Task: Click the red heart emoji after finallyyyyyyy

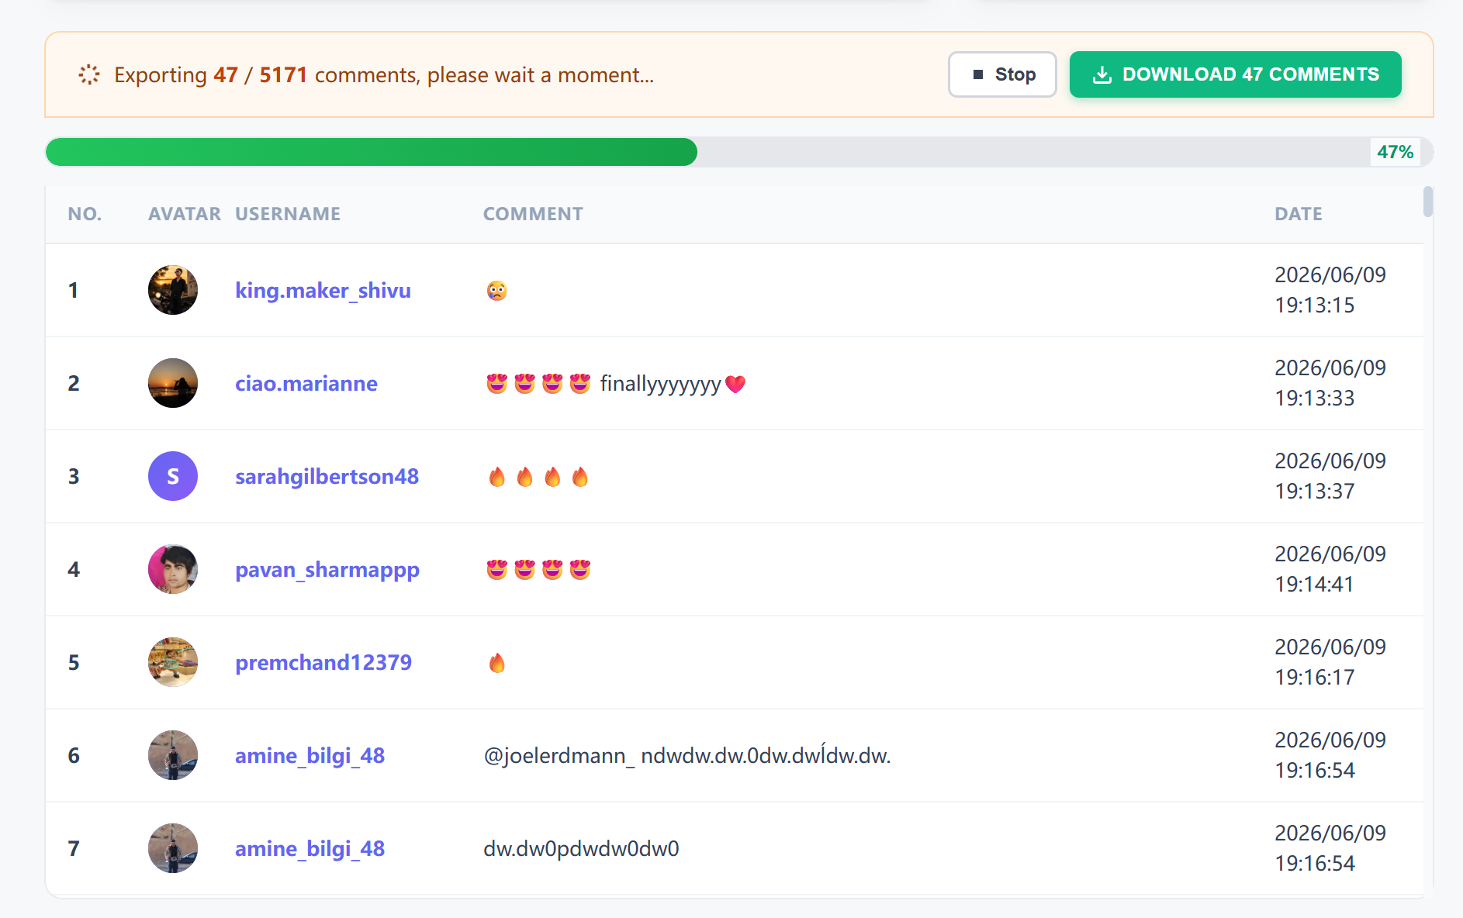Action: click(x=735, y=384)
